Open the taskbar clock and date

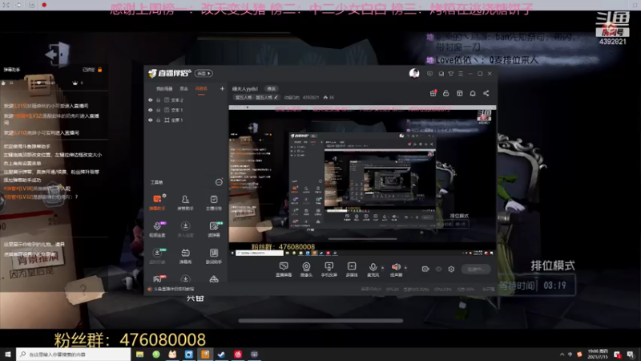(598, 354)
